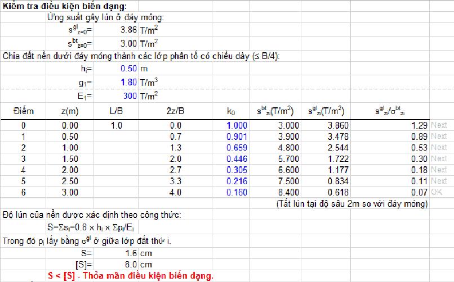Select the 2z/B value 4.0
Screen dimensions: 454x282
coord(176,193)
